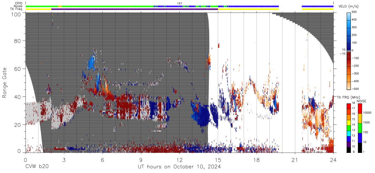Click the 'Range Gate' y-axis label
The height and width of the screenshot is (173, 375).
click(5, 83)
